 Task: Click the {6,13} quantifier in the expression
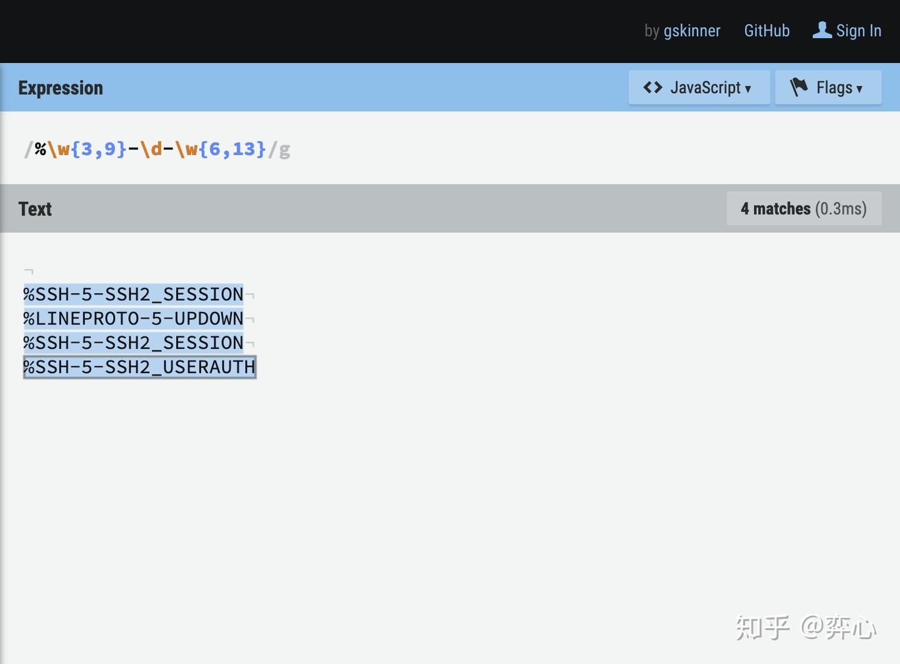pos(232,149)
